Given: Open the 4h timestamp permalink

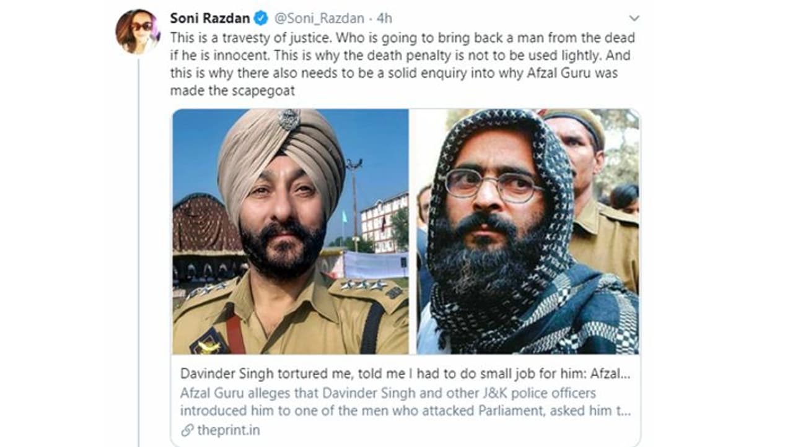Looking at the screenshot, I should click(x=384, y=19).
